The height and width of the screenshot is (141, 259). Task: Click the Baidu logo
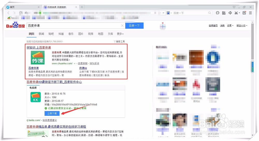click(x=16, y=25)
